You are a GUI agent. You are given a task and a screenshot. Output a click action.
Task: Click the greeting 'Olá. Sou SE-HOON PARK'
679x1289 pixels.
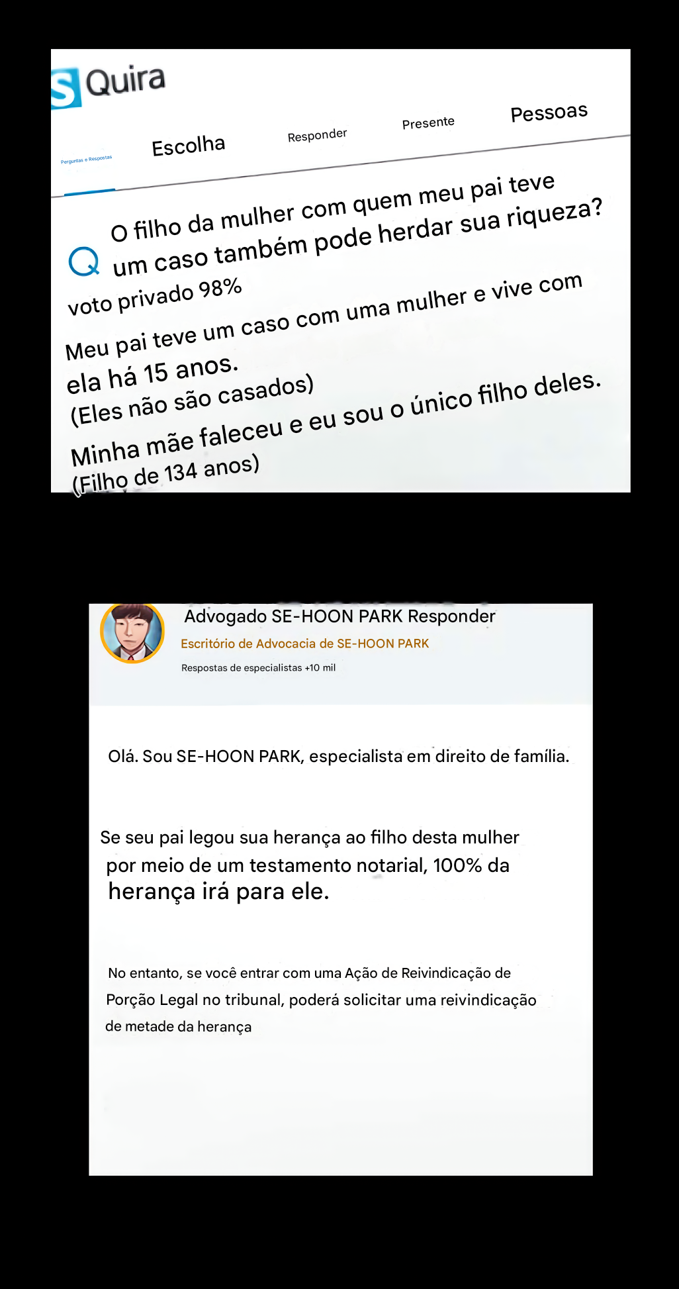pyautogui.click(x=338, y=756)
